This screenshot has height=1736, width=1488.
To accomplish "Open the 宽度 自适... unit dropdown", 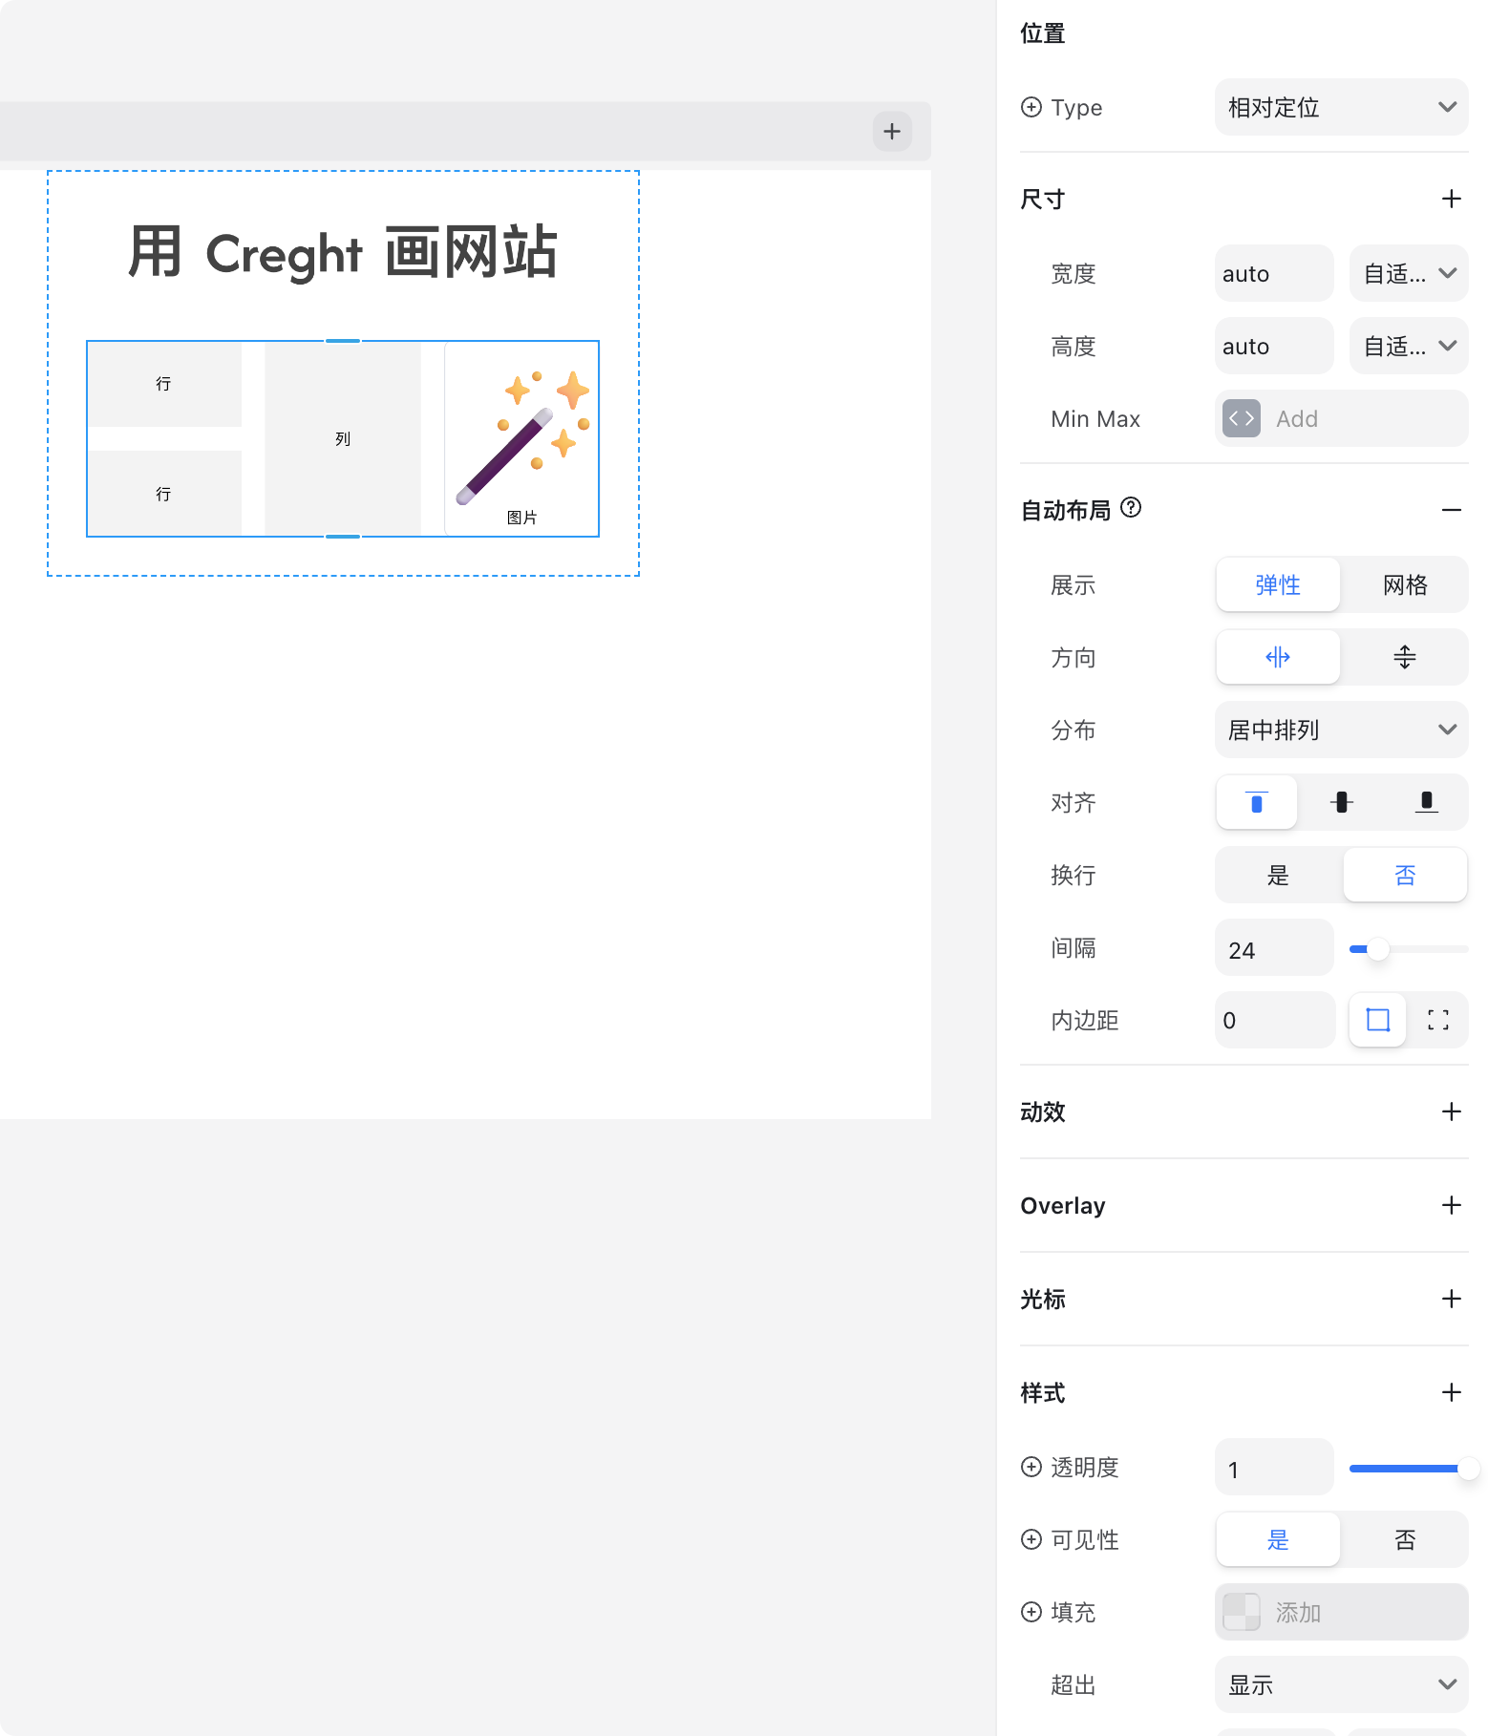I will click(x=1409, y=273).
